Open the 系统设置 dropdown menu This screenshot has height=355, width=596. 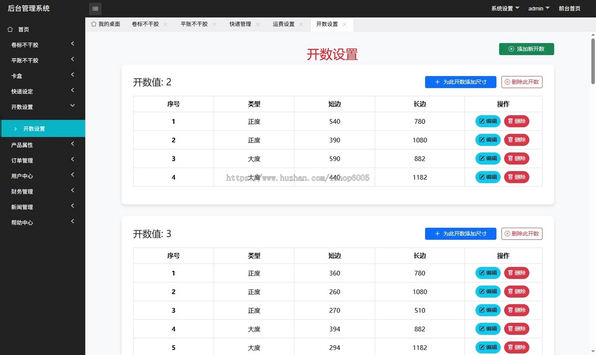click(505, 8)
